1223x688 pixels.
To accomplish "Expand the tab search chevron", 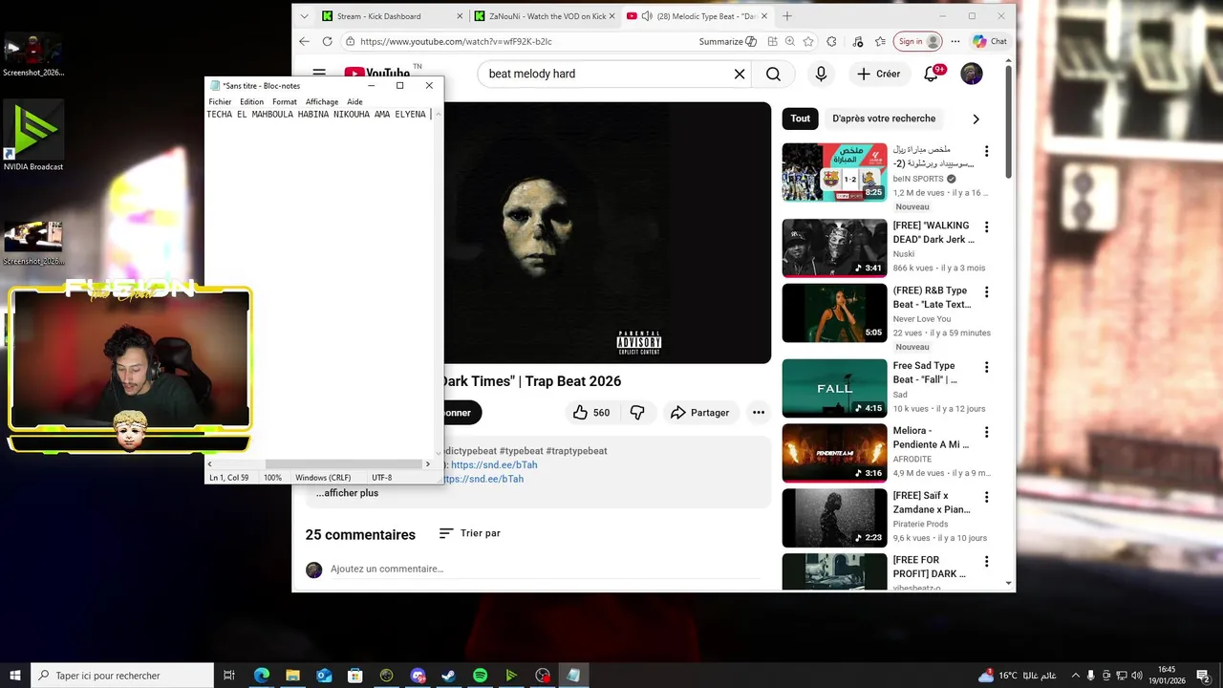I will pos(304,16).
